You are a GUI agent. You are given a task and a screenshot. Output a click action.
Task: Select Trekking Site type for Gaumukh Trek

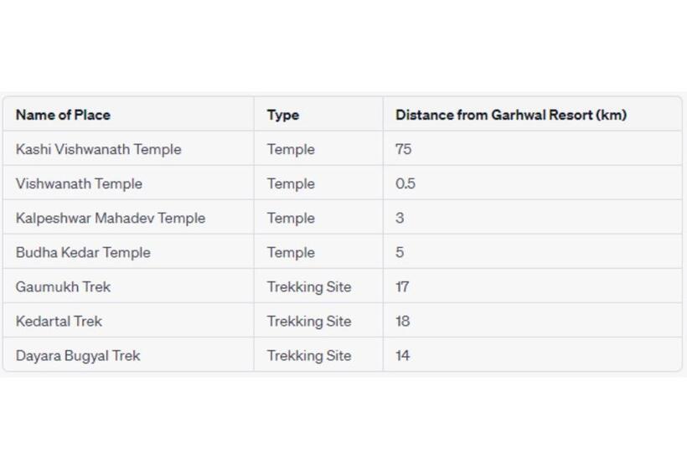309,286
